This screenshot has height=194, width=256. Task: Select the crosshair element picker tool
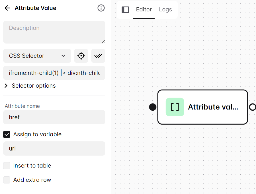(x=81, y=56)
